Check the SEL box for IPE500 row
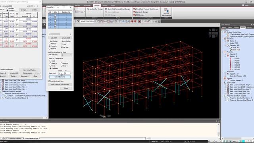 click(x=17, y=20)
